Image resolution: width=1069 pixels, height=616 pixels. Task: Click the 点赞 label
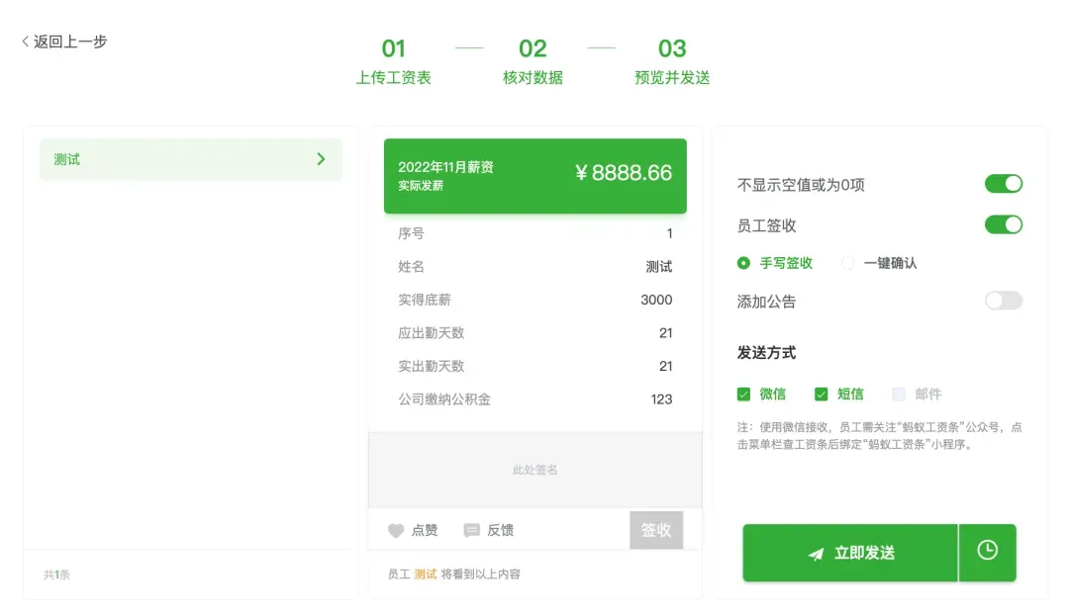tap(424, 530)
